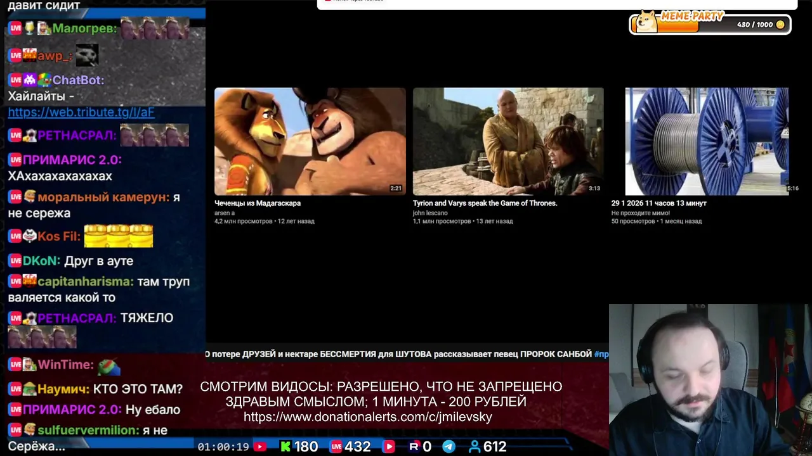812x456 pixels.
Task: Click the 01:00:19 stream timer
Action: (223, 447)
